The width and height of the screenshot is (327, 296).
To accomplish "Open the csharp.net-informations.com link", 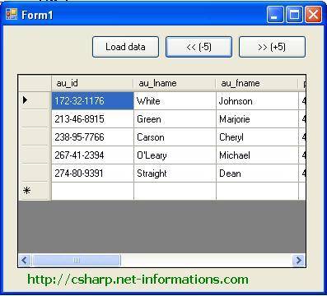I will [138, 280].
